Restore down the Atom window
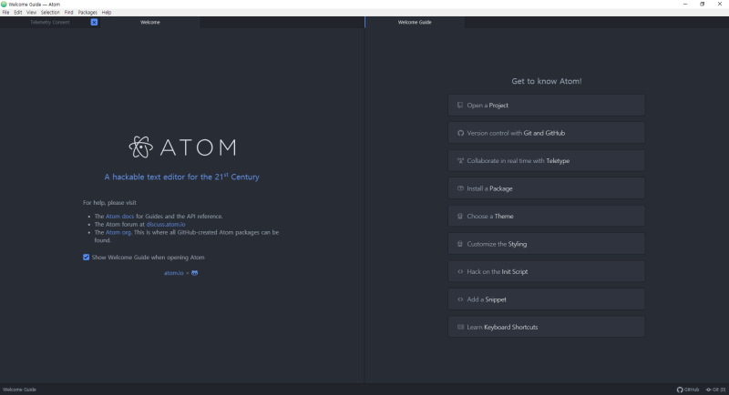 tap(702, 5)
